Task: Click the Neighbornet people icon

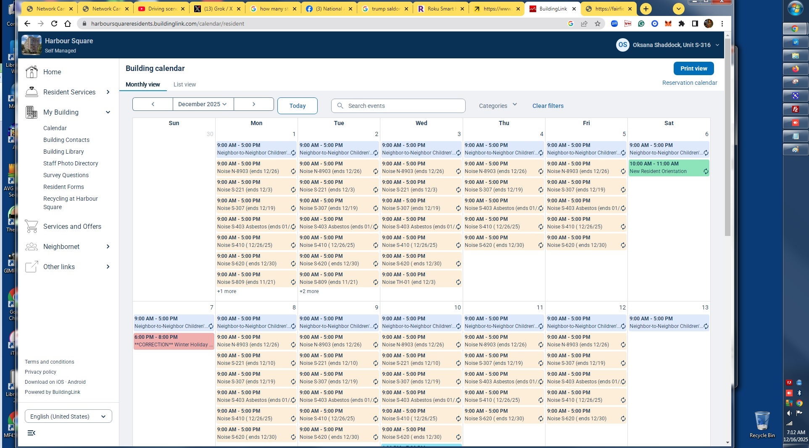Action: [32, 246]
